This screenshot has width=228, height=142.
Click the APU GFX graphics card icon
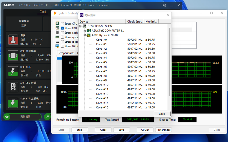[x=13, y=87]
